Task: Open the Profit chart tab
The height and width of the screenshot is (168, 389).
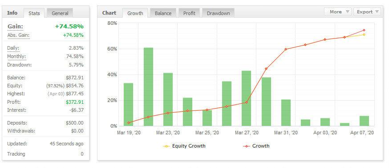Action: (x=189, y=13)
